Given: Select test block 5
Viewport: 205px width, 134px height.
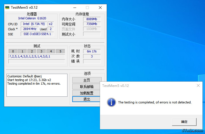Looking at the screenshot, I should point(60,51).
